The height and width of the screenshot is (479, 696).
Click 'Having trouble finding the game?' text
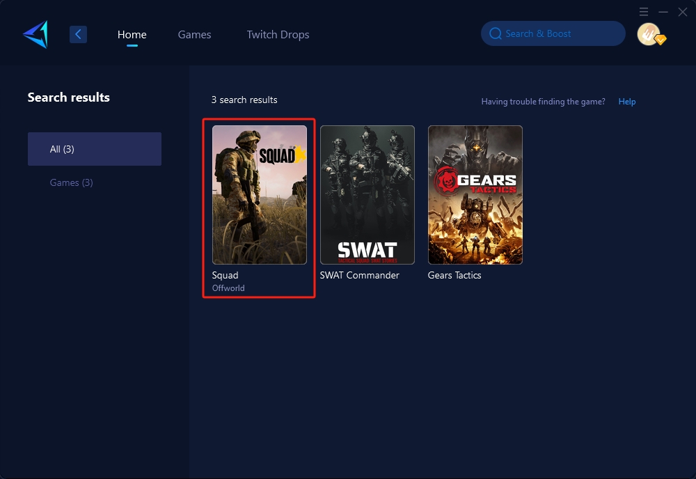click(544, 102)
